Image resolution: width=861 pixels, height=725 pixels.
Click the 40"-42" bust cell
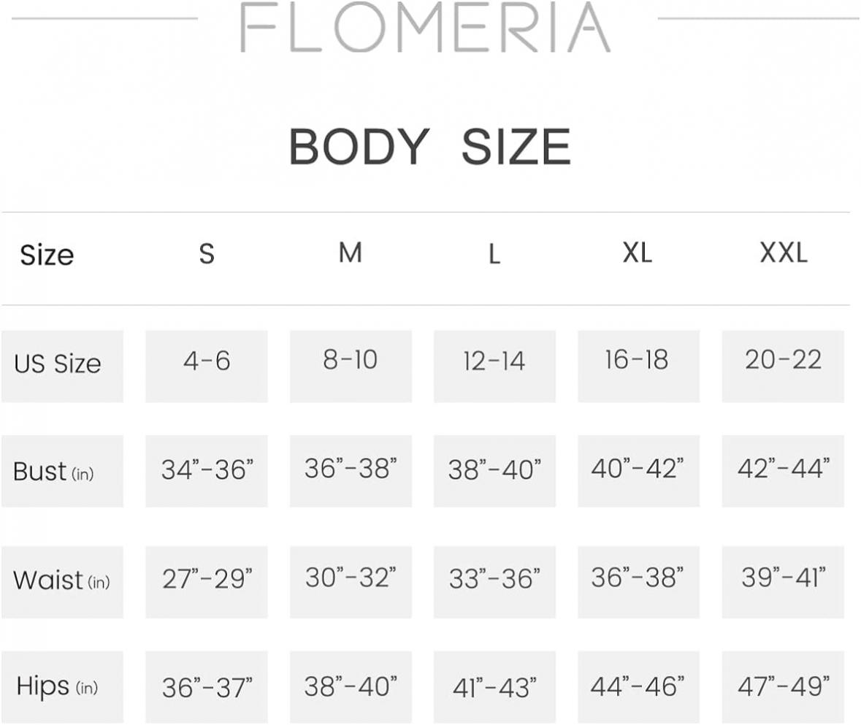638,471
